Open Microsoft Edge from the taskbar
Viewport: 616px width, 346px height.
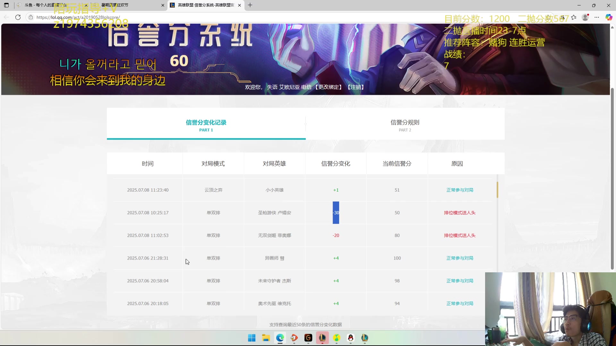[280, 338]
